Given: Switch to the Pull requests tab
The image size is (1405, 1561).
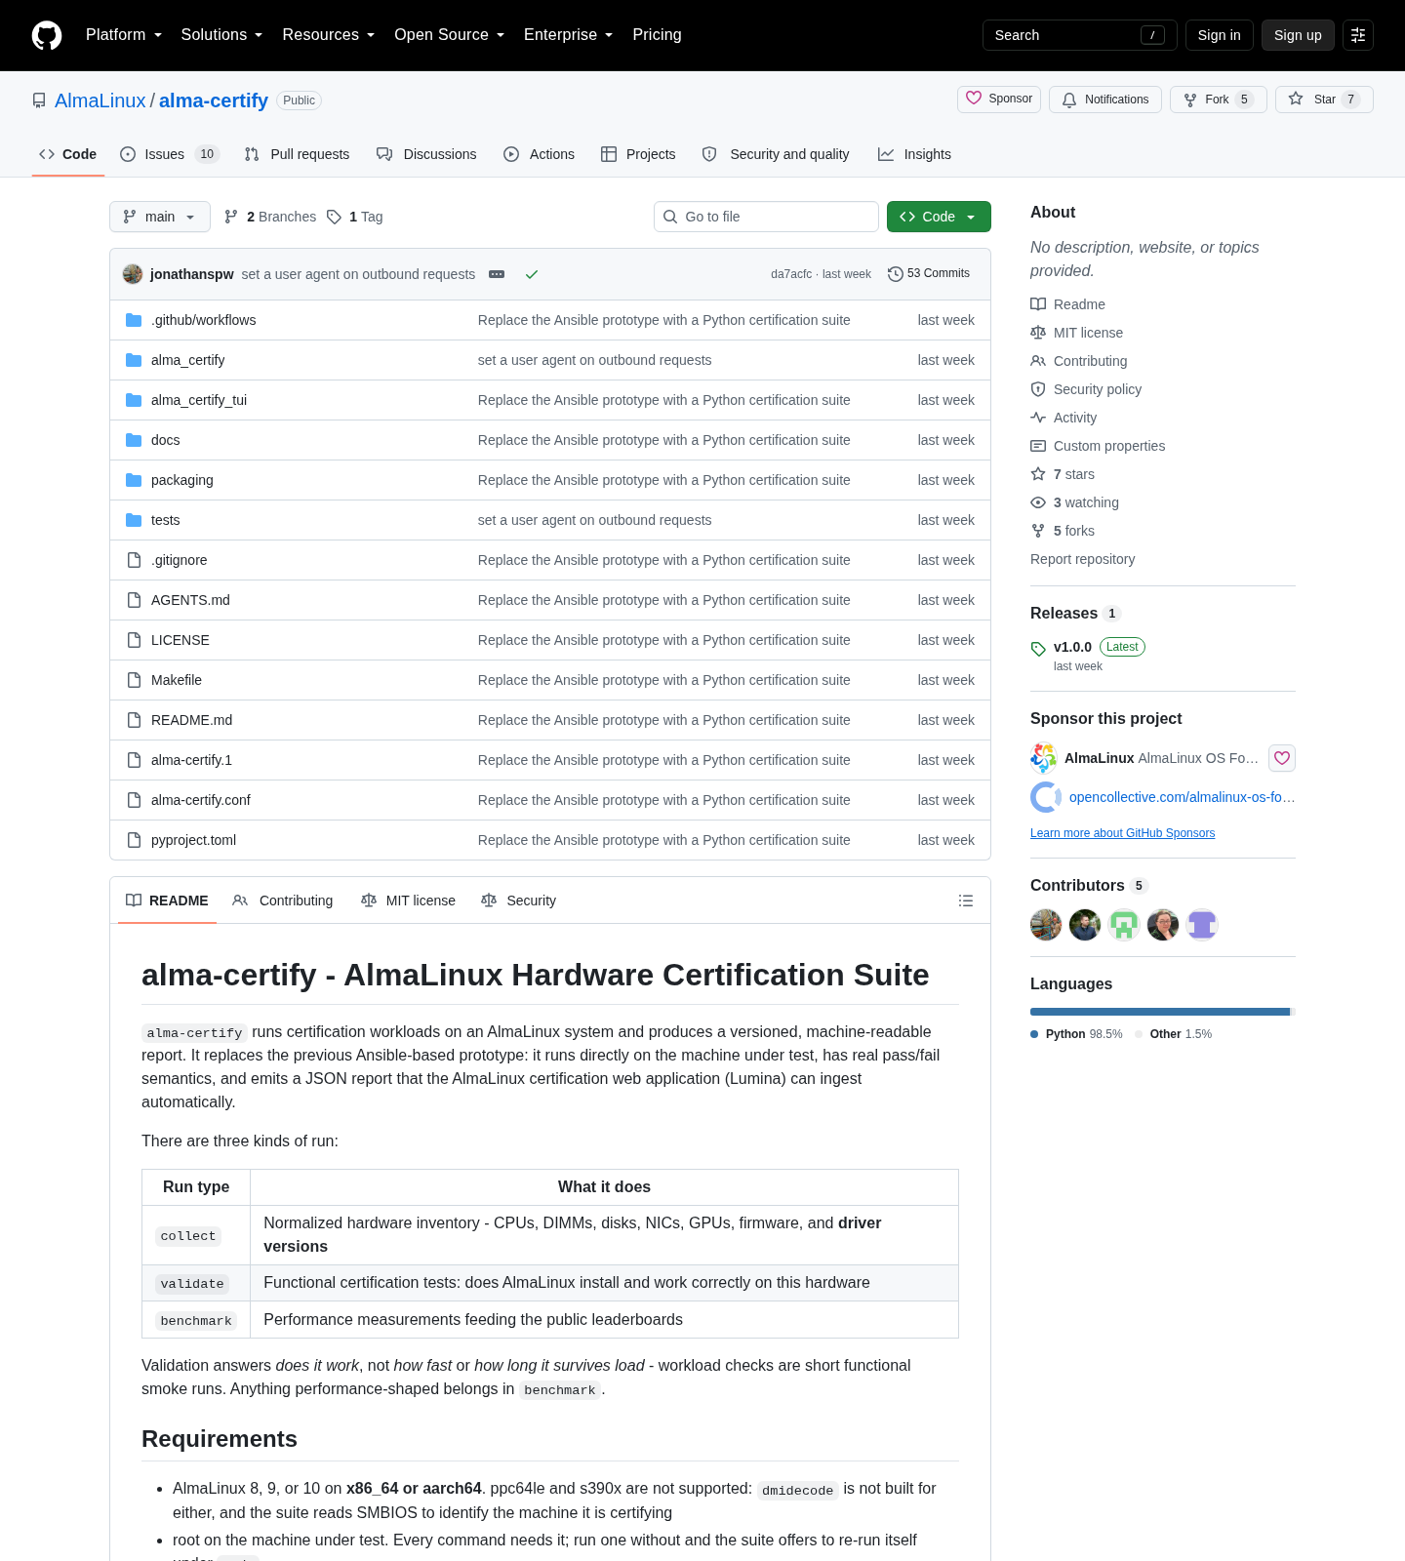Looking at the screenshot, I should (297, 154).
